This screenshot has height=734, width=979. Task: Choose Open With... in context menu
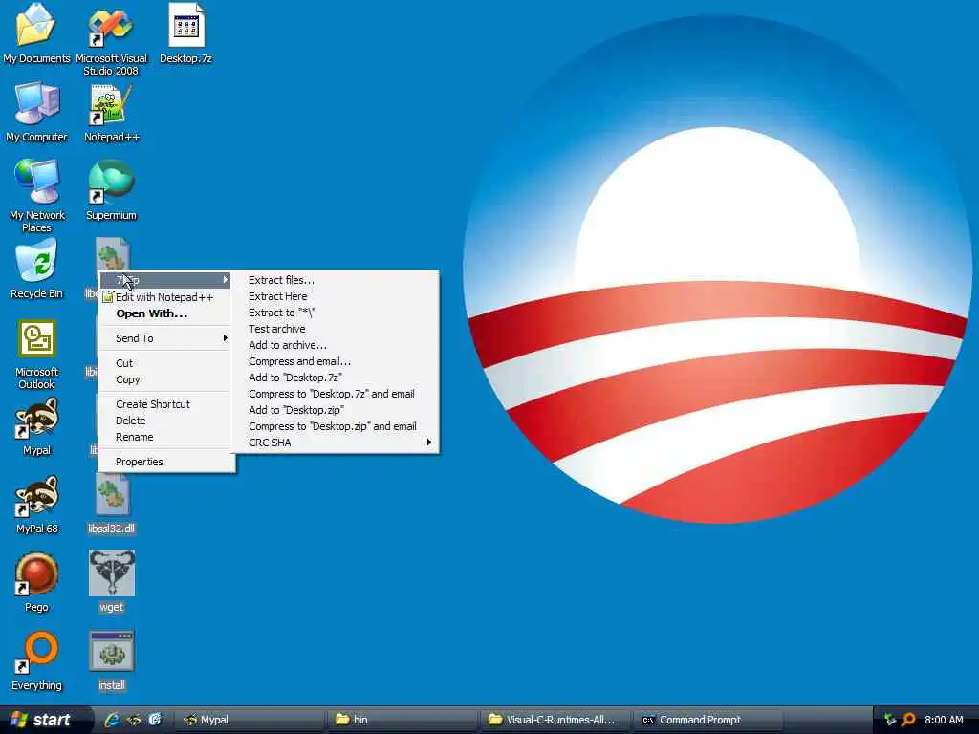165,313
